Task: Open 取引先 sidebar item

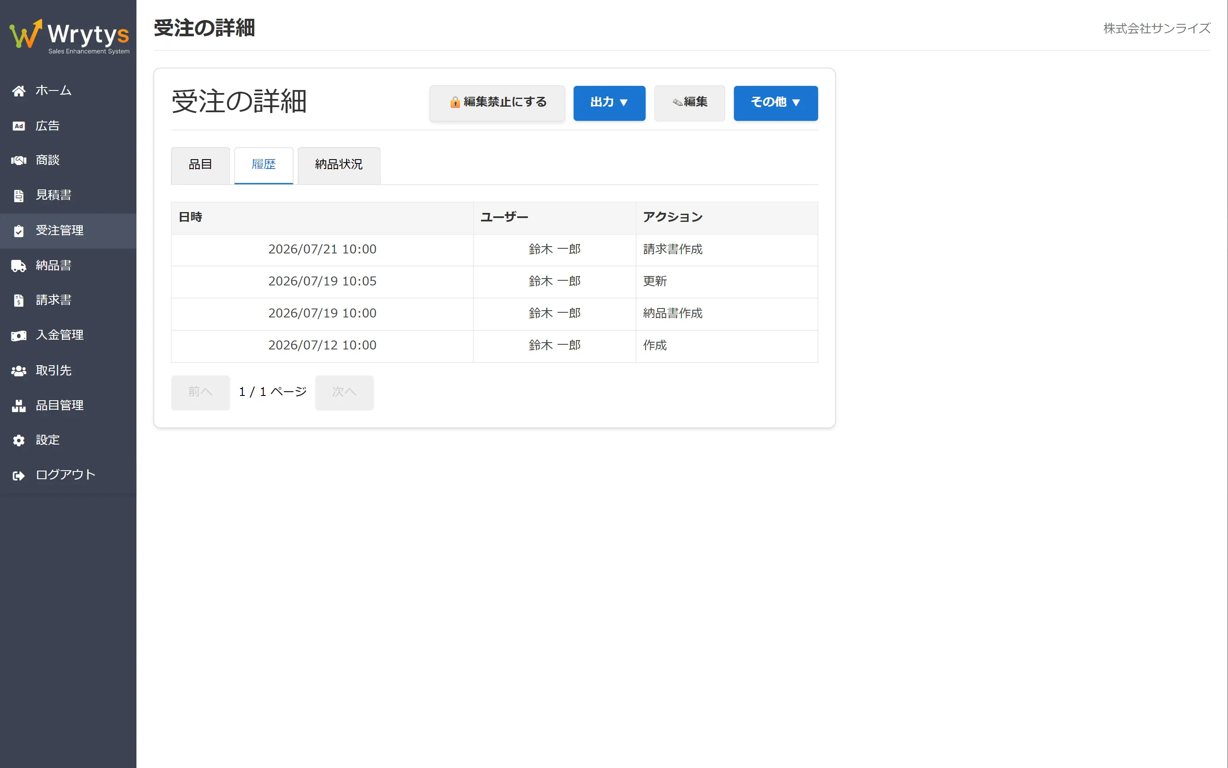Action: (x=68, y=370)
